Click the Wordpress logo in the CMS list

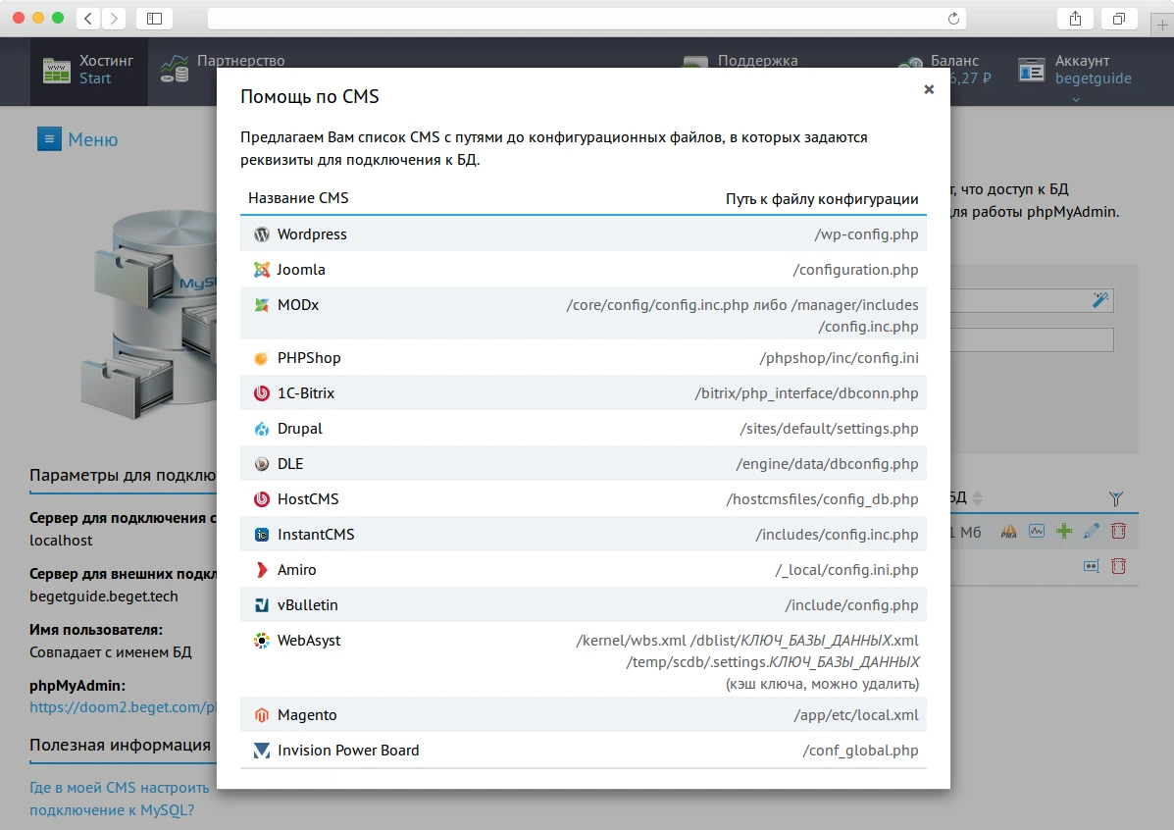(x=261, y=234)
